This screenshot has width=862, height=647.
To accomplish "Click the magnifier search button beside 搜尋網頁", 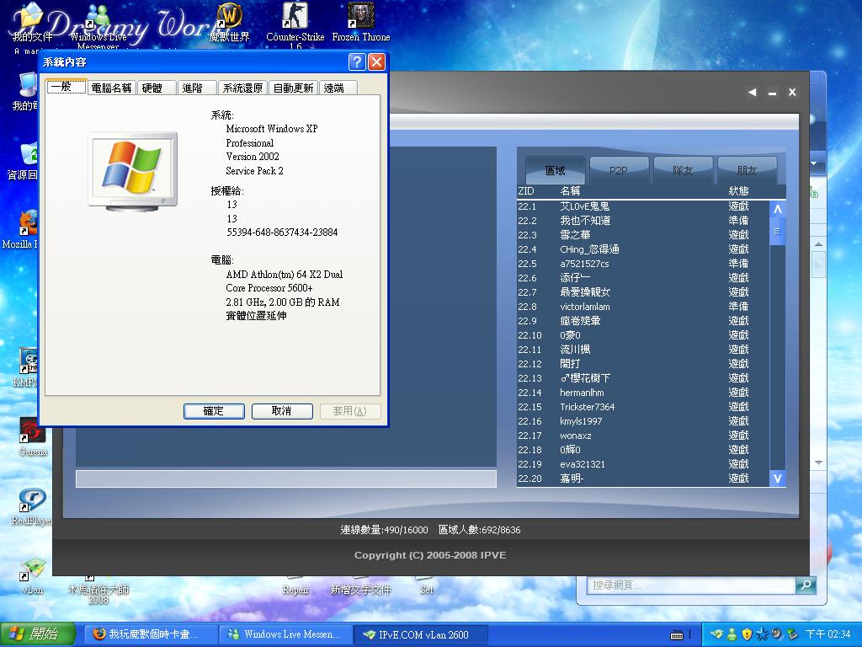I will pos(806,585).
